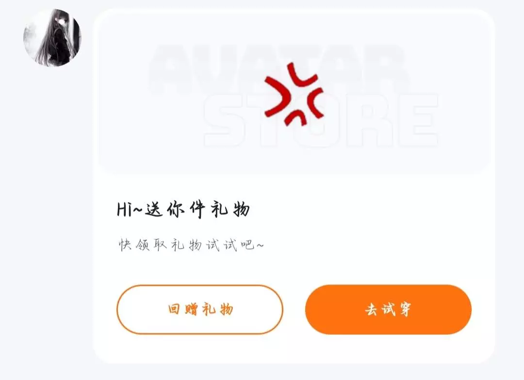Tap the orange 去试穿 button
This screenshot has height=380, width=524.
click(388, 310)
